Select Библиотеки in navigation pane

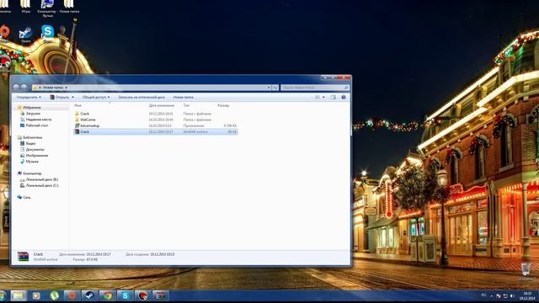[32, 137]
